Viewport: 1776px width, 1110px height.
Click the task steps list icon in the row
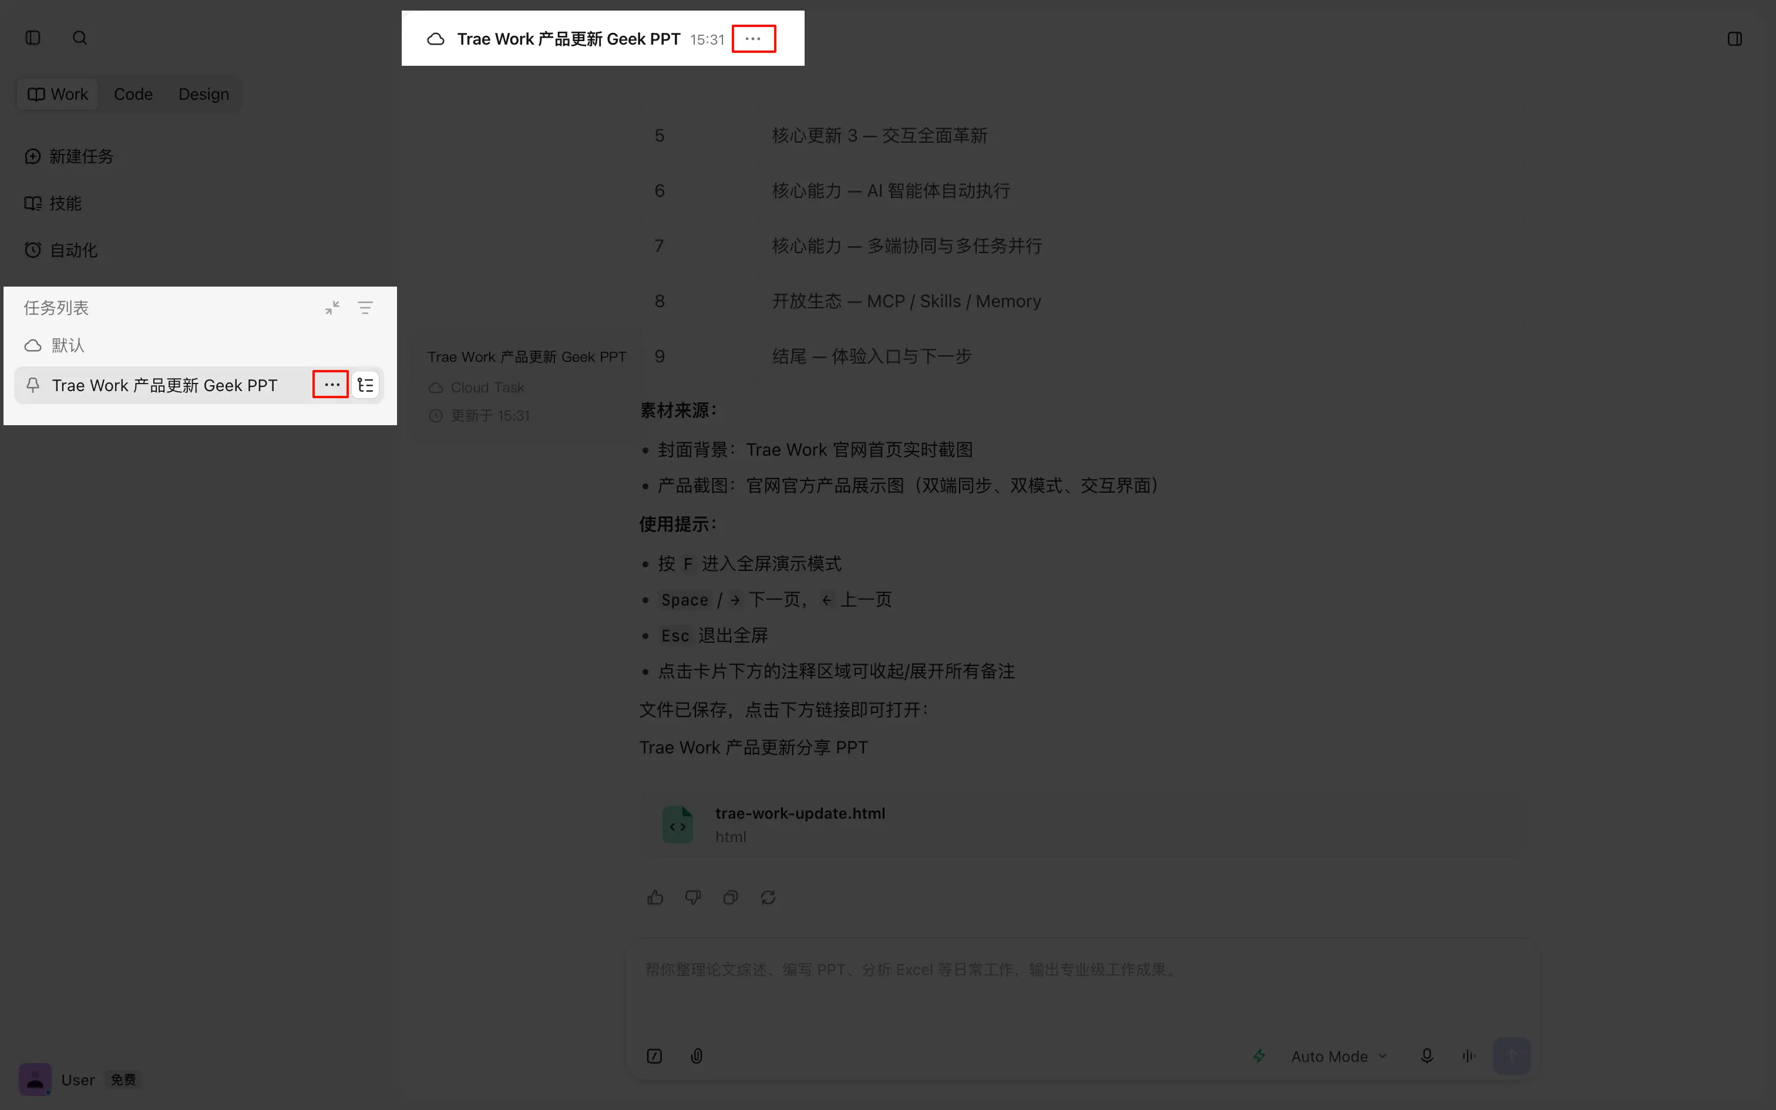click(x=365, y=385)
